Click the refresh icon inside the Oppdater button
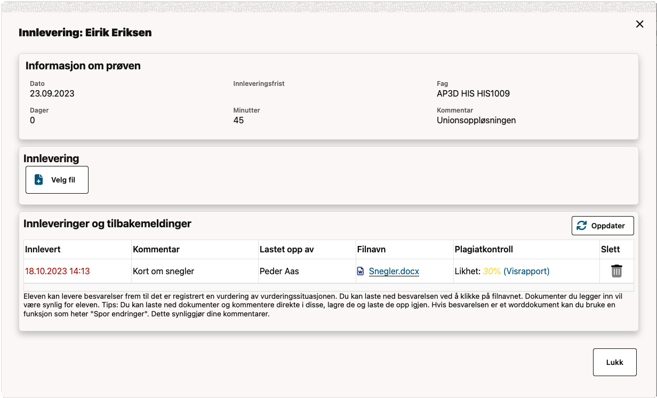The height and width of the screenshot is (398, 657). coord(583,225)
